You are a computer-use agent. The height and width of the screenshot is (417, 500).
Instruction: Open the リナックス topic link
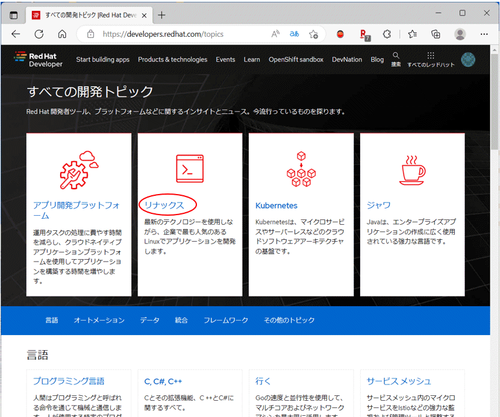coord(164,205)
